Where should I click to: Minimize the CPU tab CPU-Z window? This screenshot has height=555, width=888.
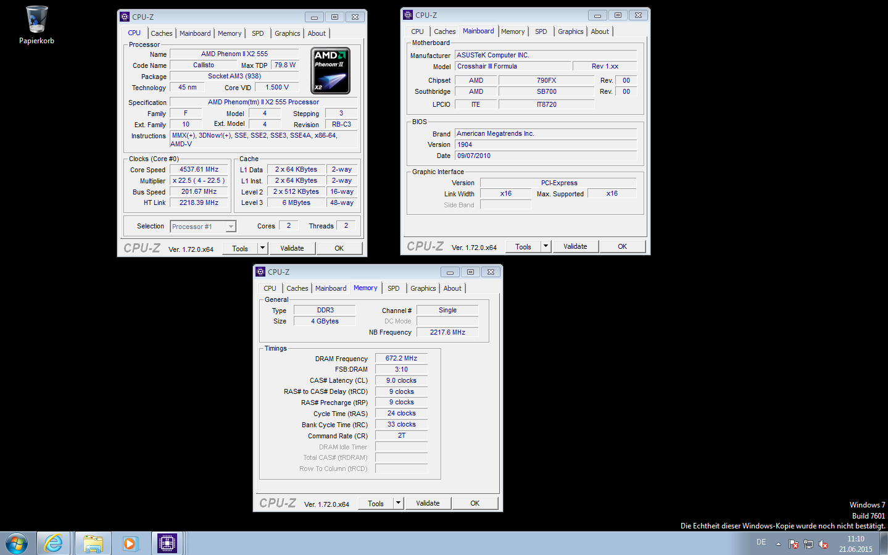point(314,17)
